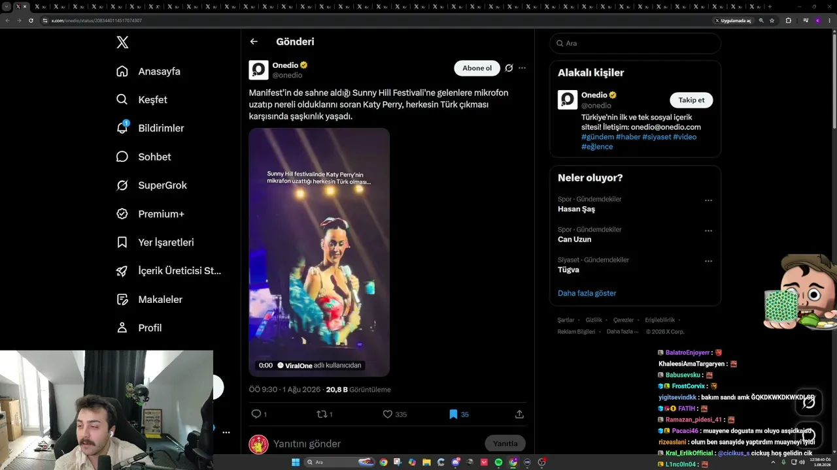Image resolution: width=837 pixels, height=470 pixels.
Task: Click the Yanıtla reply button
Action: tap(505, 444)
